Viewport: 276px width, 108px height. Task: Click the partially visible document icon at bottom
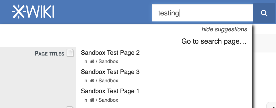click(70, 107)
